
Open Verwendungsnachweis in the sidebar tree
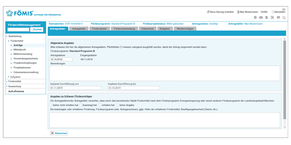pos(26,59)
